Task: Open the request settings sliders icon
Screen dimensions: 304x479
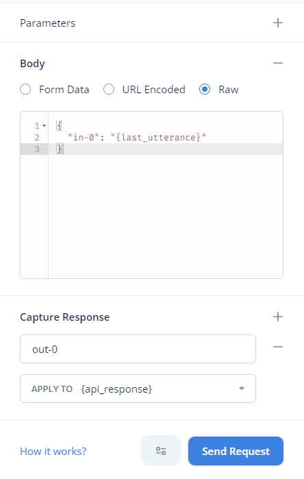Action: (x=161, y=451)
